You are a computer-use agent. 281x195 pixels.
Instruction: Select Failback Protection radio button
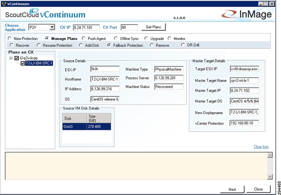pyautogui.click(x=109, y=45)
